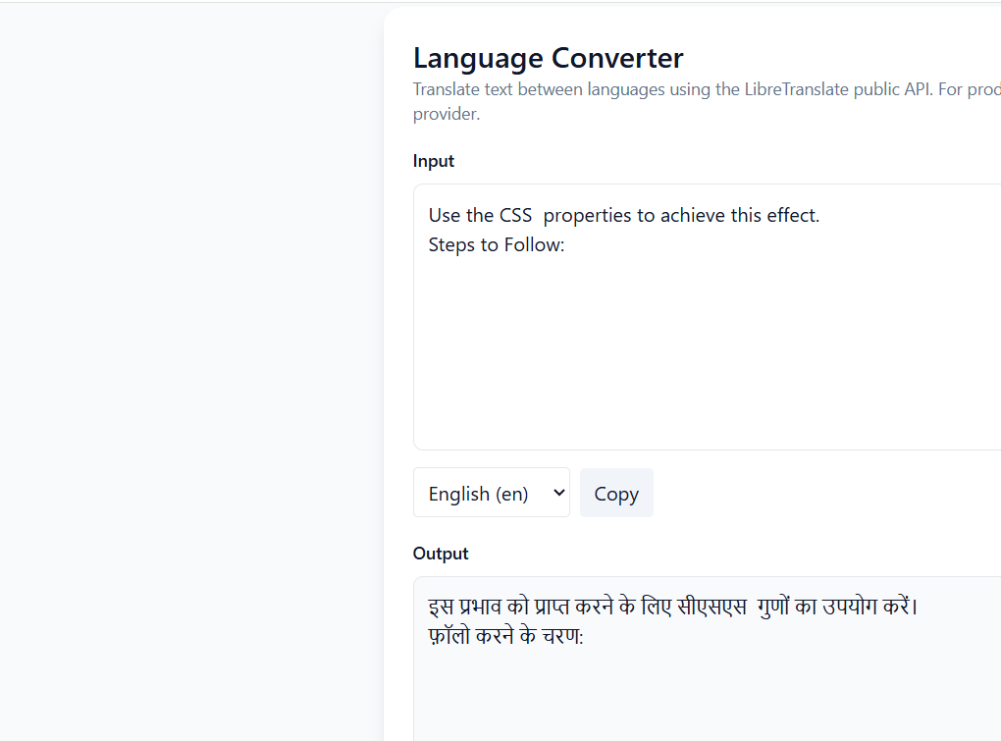Viewport: 1001px width, 741px height.
Task: Click the translator subtitle mentioning production provider
Action: point(687,101)
